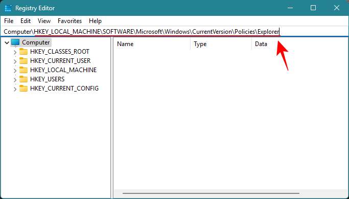Expand the HKEY_CLASSES_ROOT chevron

[x=15, y=52]
